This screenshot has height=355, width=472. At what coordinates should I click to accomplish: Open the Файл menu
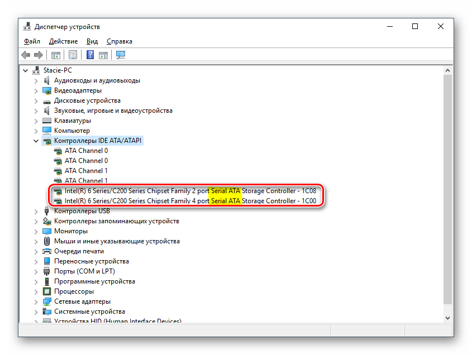pos(32,41)
